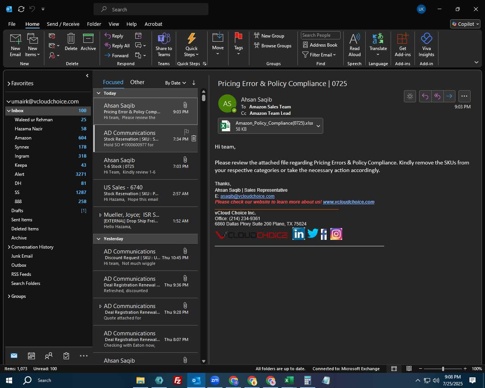Open Excel from the Windows taskbar
Image resolution: width=485 pixels, height=388 pixels.
tap(289, 380)
